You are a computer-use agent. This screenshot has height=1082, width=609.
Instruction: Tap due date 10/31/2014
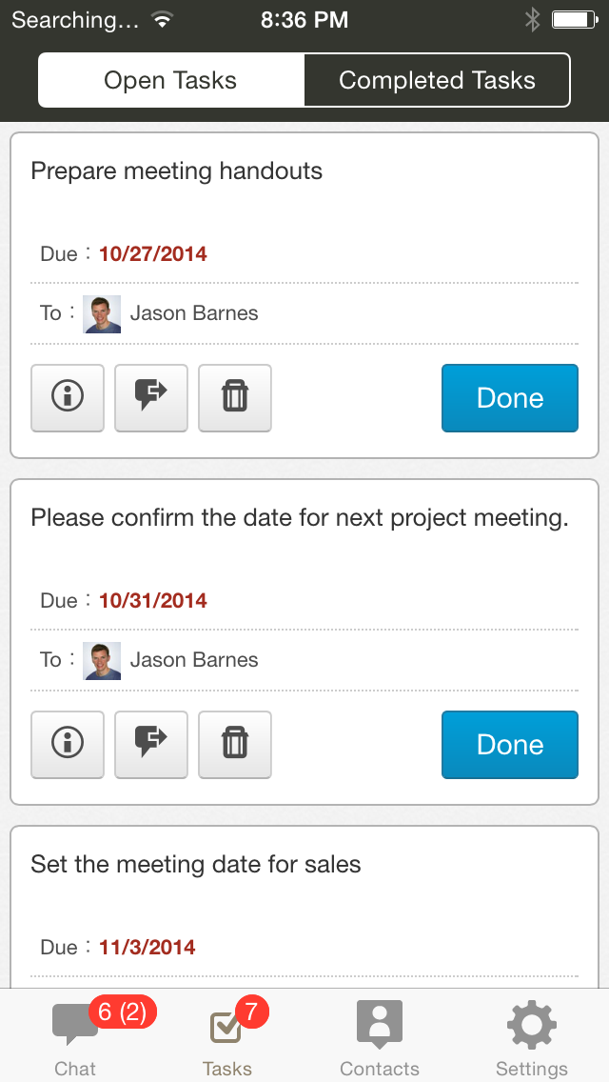click(x=152, y=600)
